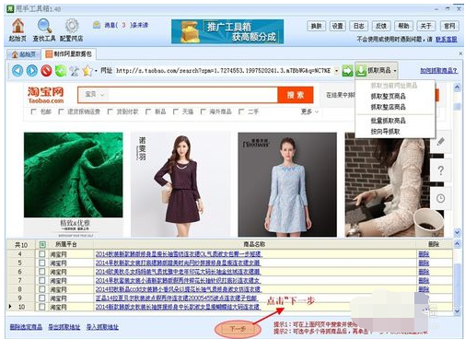The width and height of the screenshot is (465, 339).
Task: Click the 设置 button
Action: click(x=337, y=26)
